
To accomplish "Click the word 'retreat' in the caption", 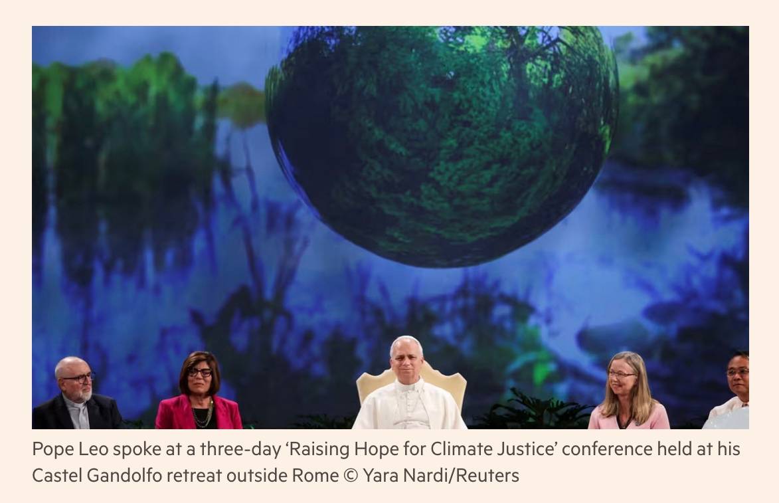I will (195, 476).
